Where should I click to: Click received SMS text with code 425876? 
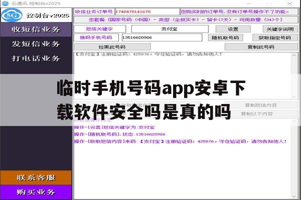(x=148, y=54)
